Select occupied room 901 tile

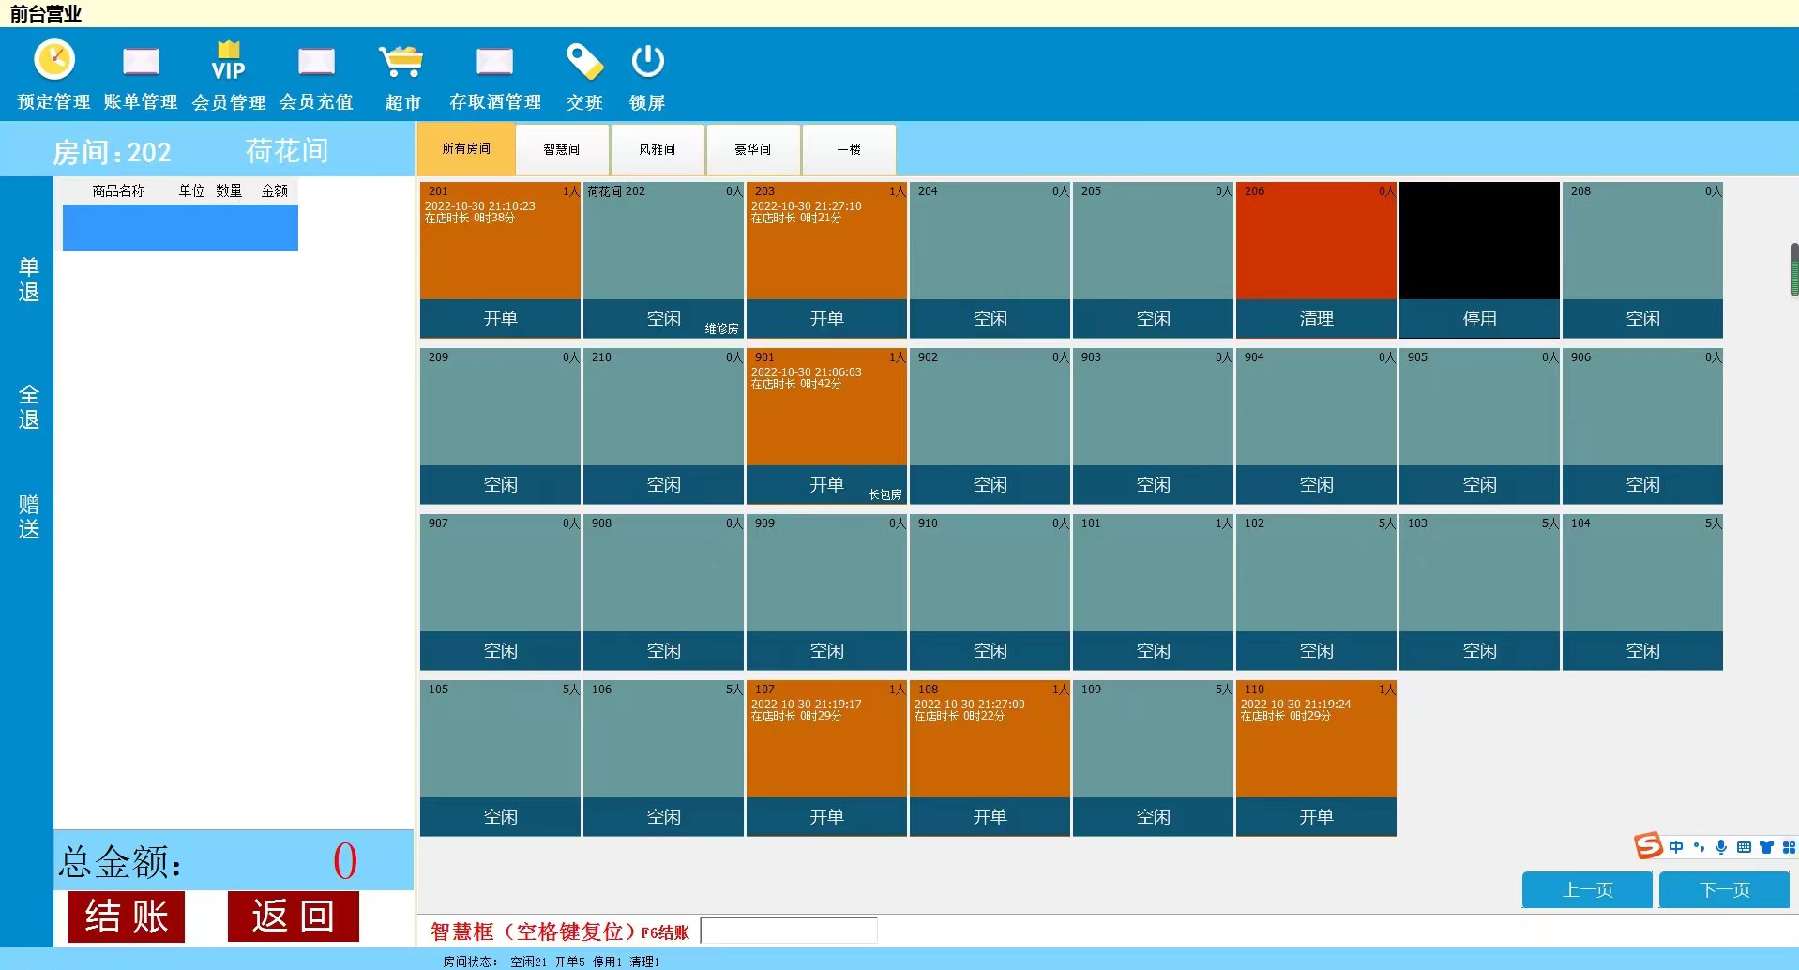[826, 425]
